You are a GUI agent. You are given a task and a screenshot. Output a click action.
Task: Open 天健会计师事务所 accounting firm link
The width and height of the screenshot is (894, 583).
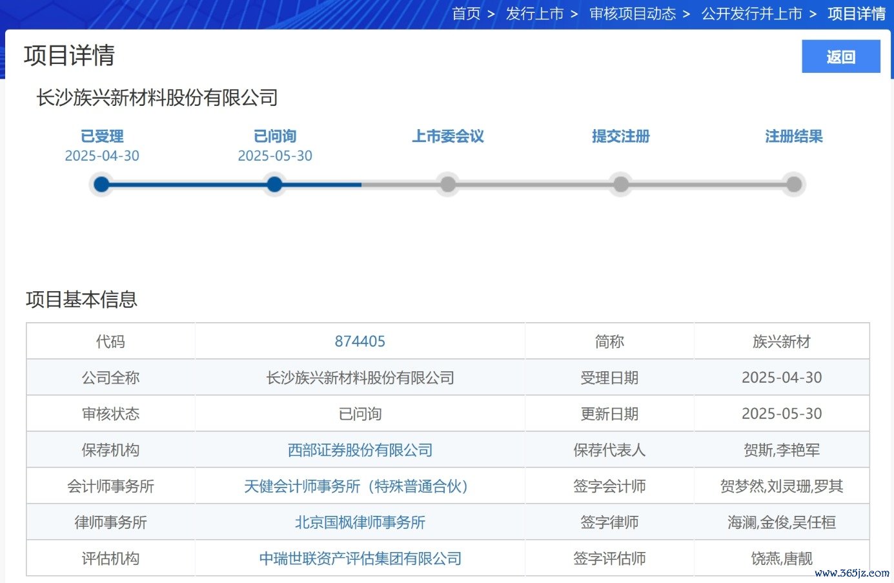click(x=356, y=486)
